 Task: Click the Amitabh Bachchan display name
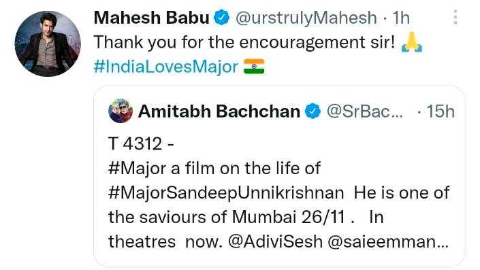point(219,111)
